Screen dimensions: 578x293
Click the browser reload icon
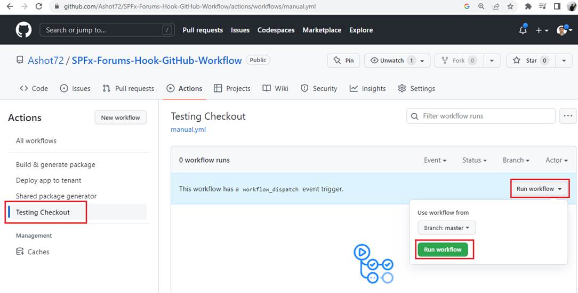tap(38, 6)
